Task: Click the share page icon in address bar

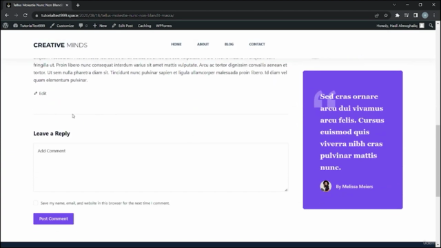Action: 377,15
